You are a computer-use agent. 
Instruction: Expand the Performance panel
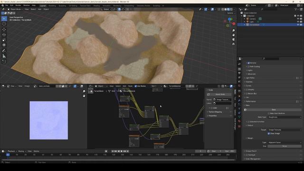[x=250, y=101]
